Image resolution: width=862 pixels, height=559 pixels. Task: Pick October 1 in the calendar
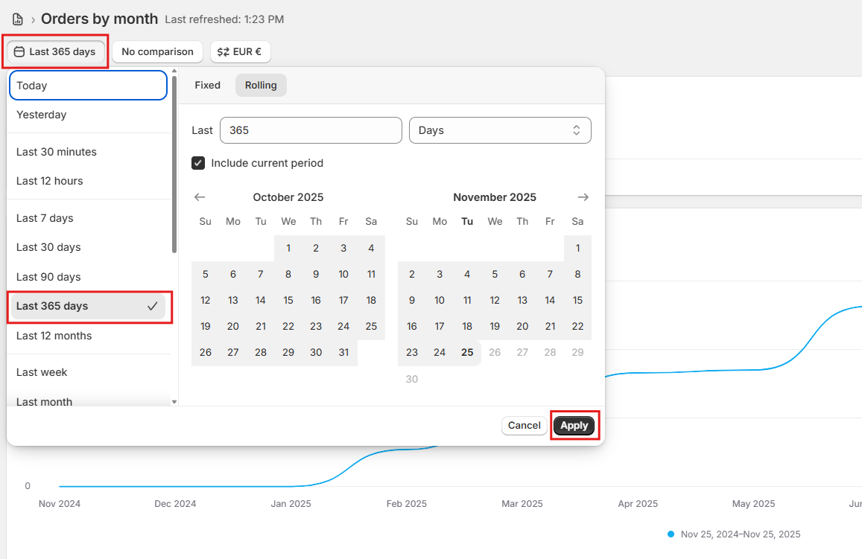pyautogui.click(x=288, y=248)
